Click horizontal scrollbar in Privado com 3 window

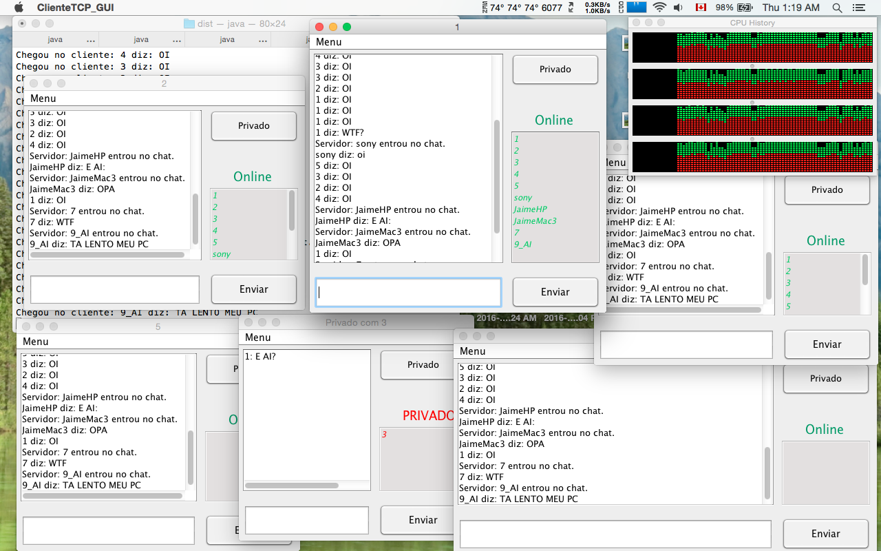point(292,486)
